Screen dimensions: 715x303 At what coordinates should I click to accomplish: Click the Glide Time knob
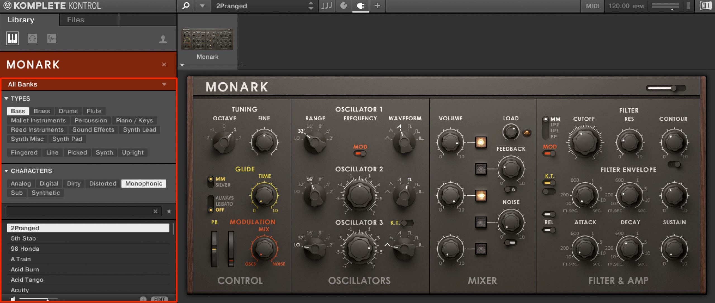point(264,196)
